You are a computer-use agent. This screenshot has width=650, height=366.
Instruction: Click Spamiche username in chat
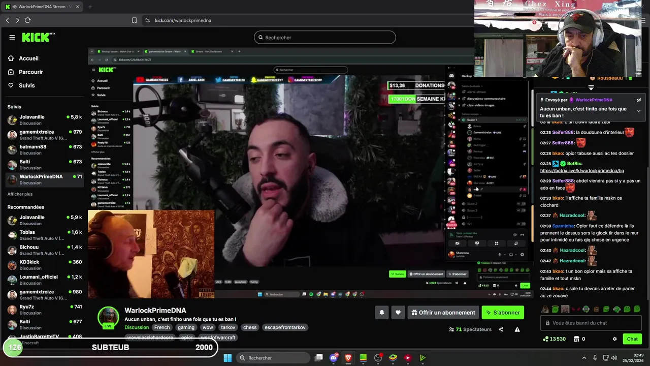coord(563,226)
